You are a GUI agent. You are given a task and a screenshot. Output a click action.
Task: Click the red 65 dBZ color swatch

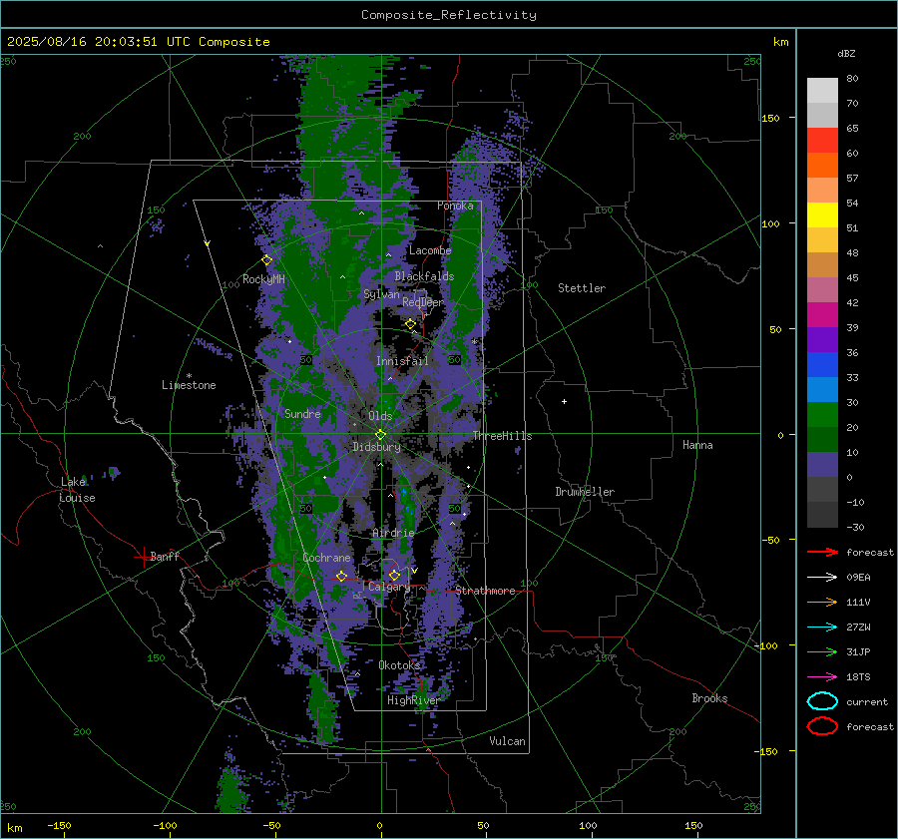coord(822,141)
